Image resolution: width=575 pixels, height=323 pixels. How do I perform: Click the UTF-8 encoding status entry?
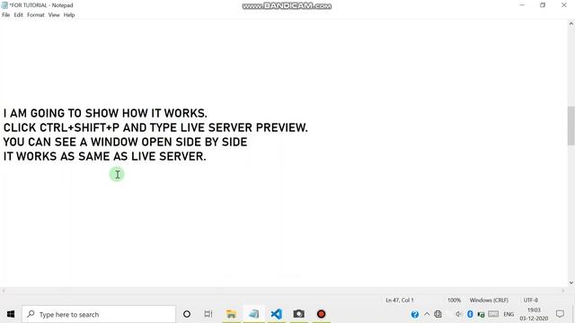pyautogui.click(x=531, y=301)
